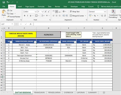The width and height of the screenshot is (121, 95).
Task: Toggle Wrap Text
Action: click(x=75, y=12)
